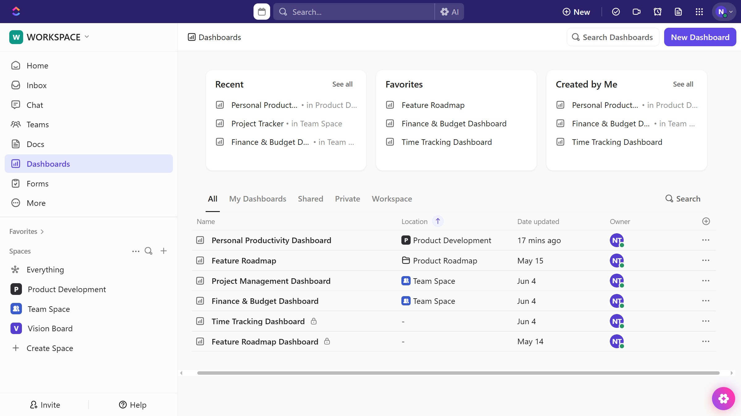Expand the Workspace switcher dropdown
The image size is (741, 416).
(87, 37)
